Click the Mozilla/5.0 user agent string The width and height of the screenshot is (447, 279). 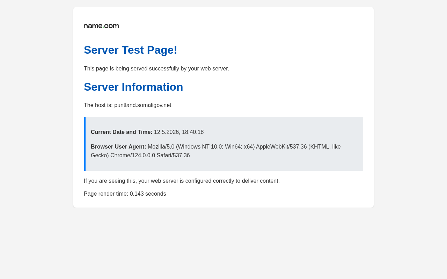pos(215,151)
